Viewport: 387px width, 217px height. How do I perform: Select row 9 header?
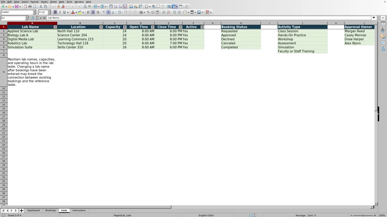click(4, 72)
